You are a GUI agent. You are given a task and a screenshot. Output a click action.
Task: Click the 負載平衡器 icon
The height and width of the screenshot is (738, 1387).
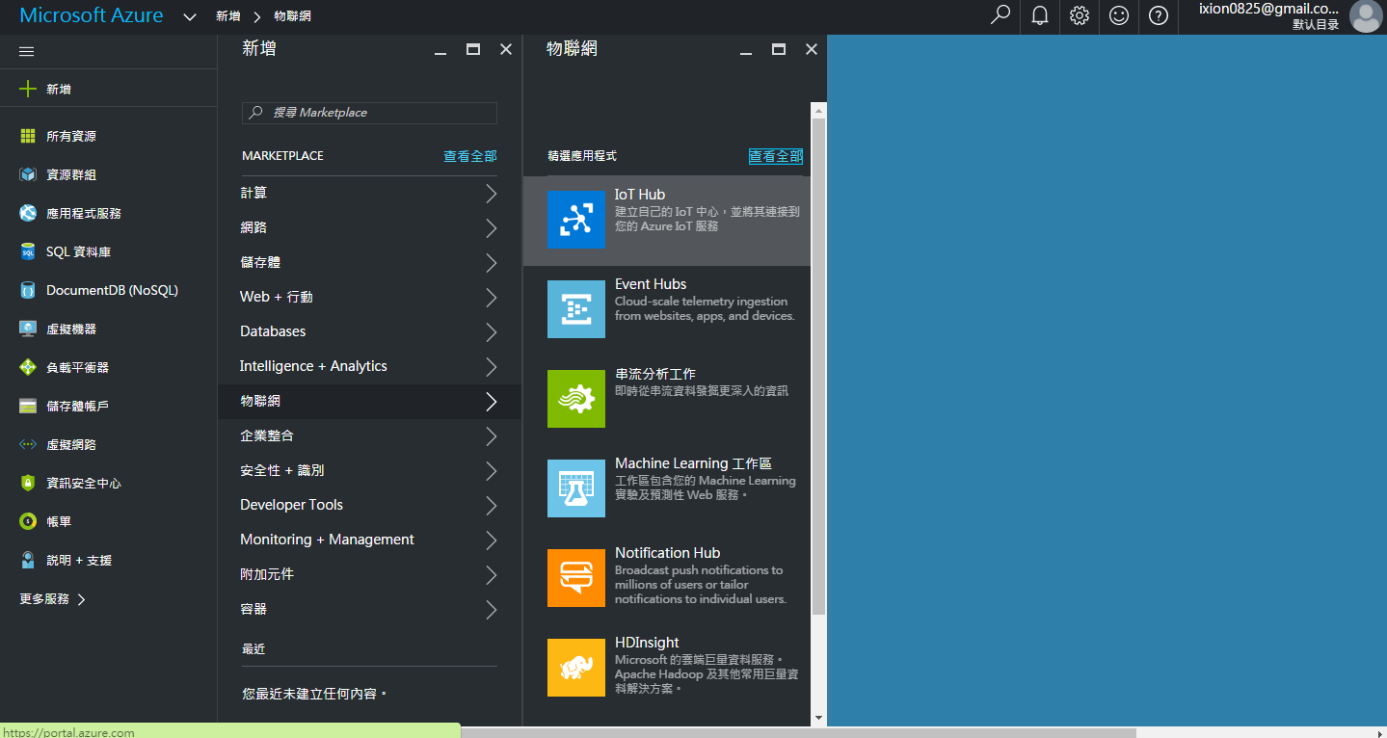click(x=28, y=368)
